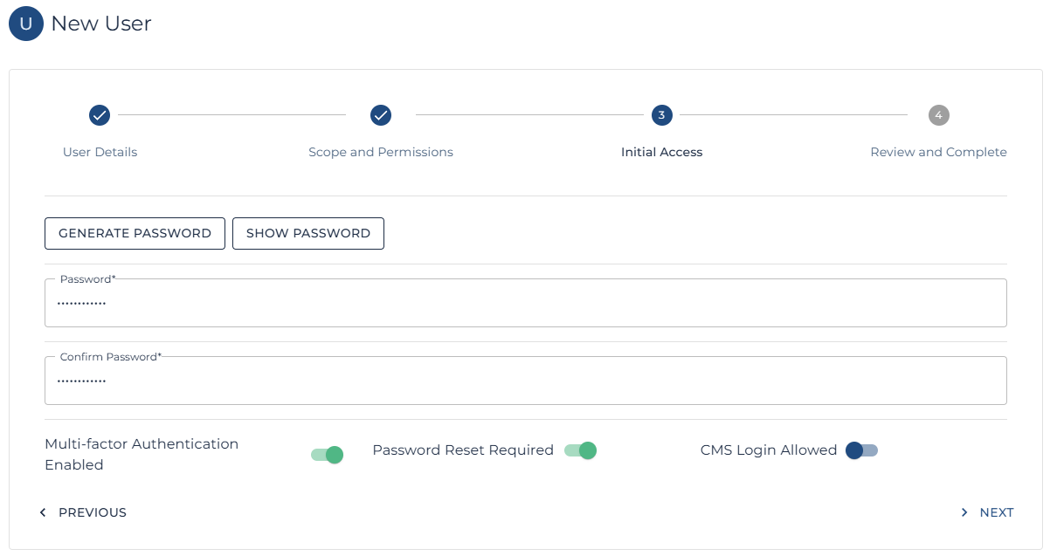The height and width of the screenshot is (556, 1050).
Task: Click into the Confirm Password field
Action: [x=525, y=381]
